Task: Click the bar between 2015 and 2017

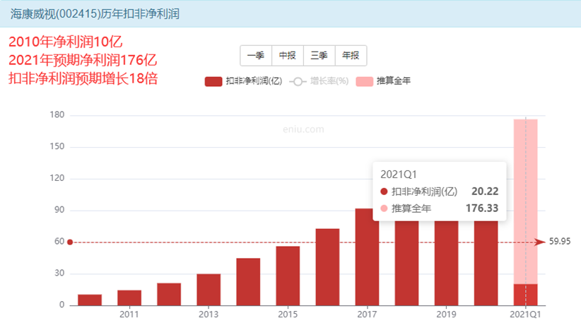Action: click(x=327, y=267)
